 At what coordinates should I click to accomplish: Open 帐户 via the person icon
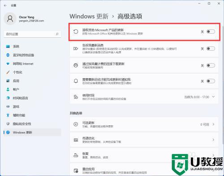(x=8, y=89)
